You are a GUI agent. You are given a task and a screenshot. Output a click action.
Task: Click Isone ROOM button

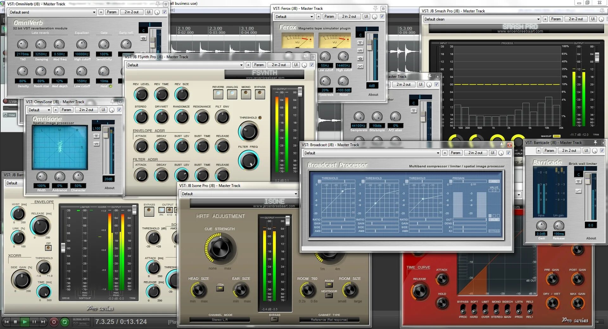(329, 284)
